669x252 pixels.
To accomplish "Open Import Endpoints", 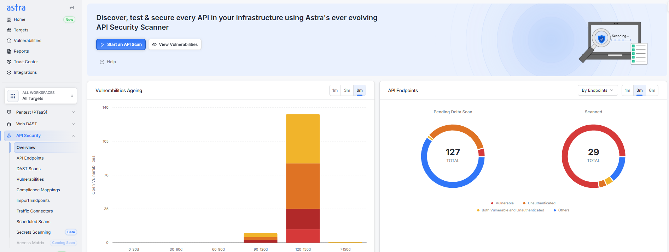I will [33, 200].
